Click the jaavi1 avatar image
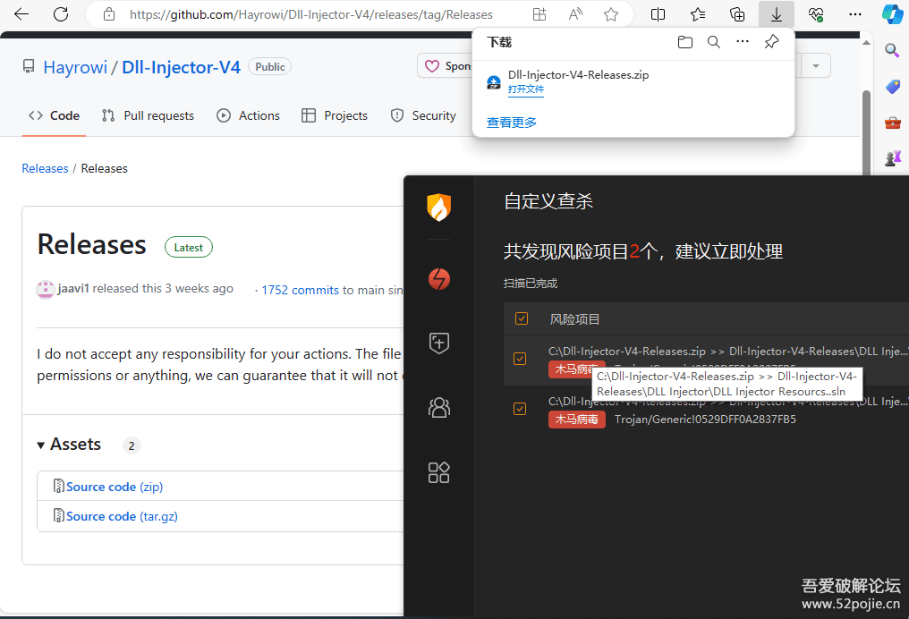Viewport: 909px width, 619px height. (x=46, y=289)
